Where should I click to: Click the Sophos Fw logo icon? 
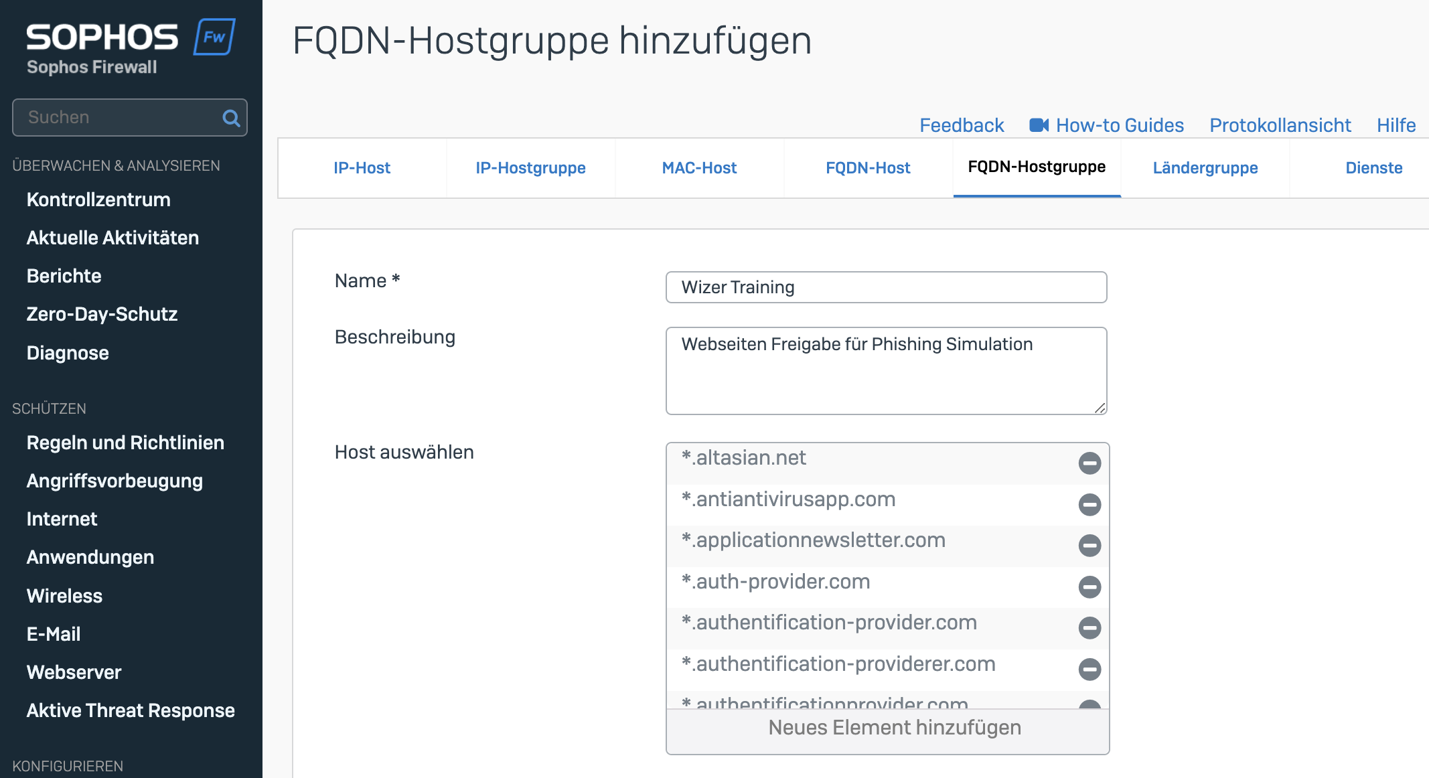point(214,37)
